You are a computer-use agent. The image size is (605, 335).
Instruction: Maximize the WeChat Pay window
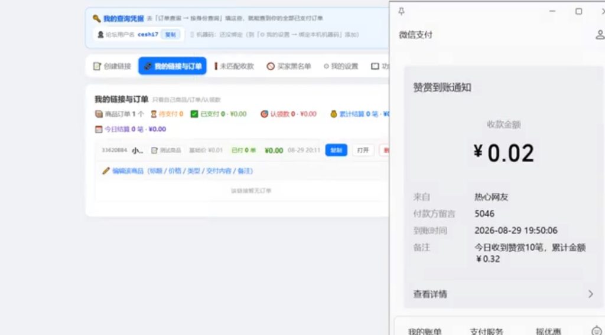tap(579, 12)
